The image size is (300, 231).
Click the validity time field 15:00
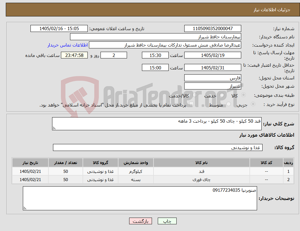[x=155, y=68]
